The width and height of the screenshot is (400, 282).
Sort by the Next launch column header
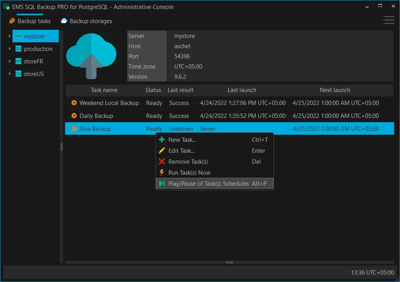(x=335, y=90)
